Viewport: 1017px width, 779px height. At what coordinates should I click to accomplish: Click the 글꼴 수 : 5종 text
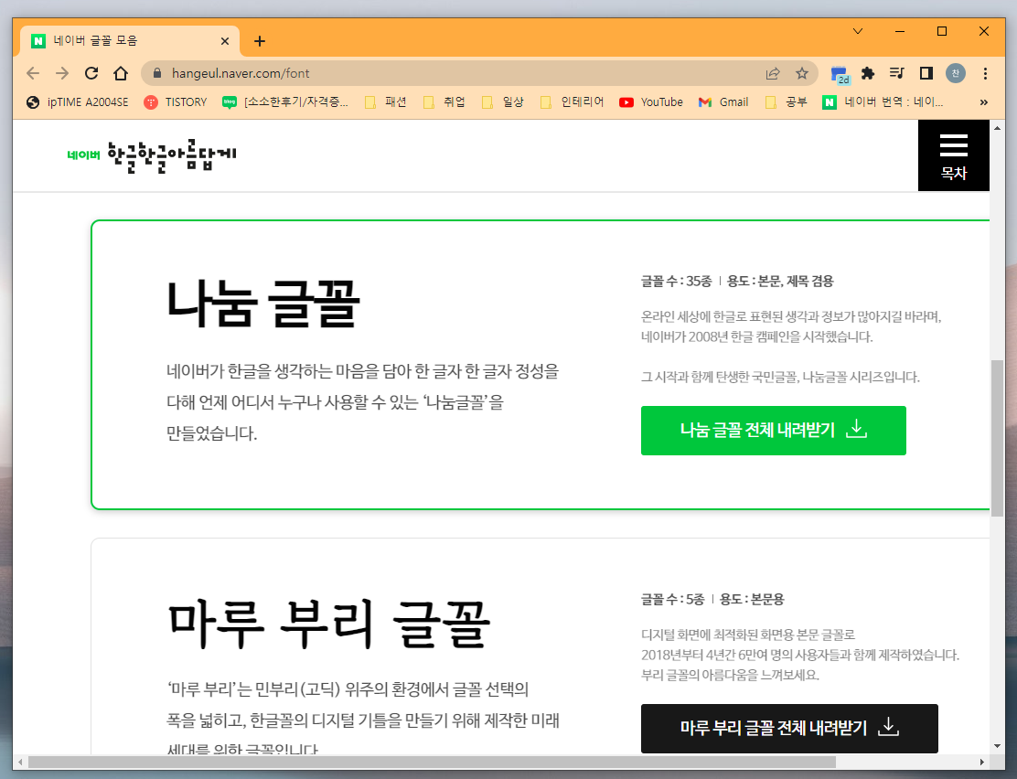tap(672, 599)
